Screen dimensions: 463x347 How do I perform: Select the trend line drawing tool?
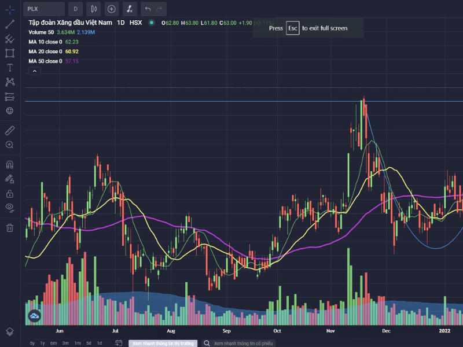10,24
